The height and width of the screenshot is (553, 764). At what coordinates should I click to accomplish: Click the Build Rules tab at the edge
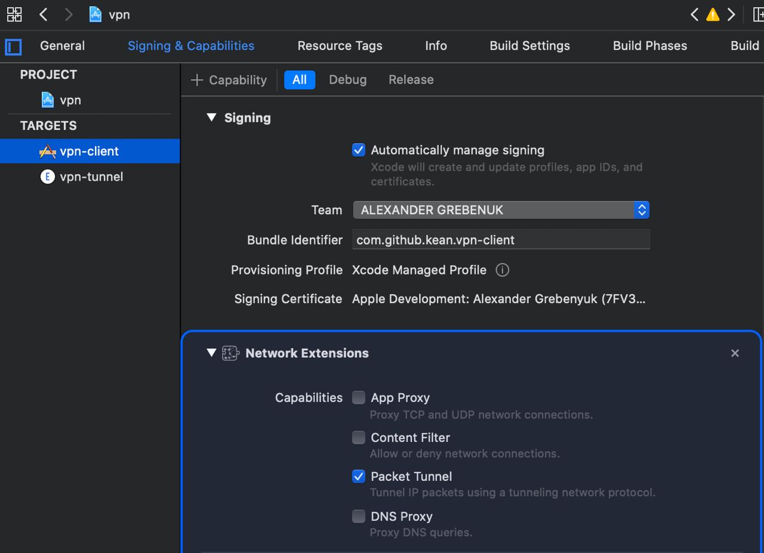click(x=746, y=46)
